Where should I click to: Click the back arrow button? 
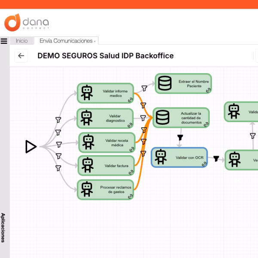(21, 55)
